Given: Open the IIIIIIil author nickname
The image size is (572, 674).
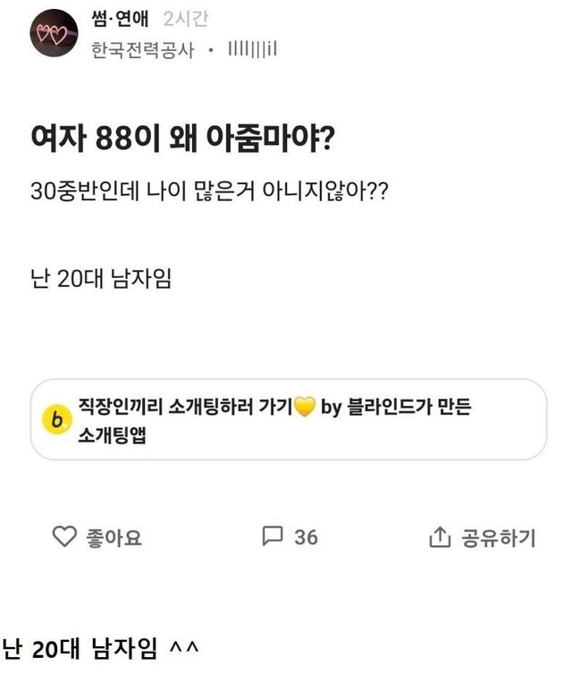Looking at the screenshot, I should 252,51.
